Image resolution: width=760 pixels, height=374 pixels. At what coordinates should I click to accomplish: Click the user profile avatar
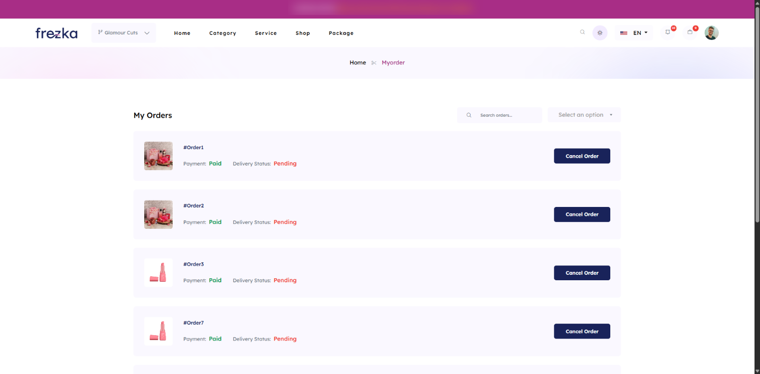(712, 33)
